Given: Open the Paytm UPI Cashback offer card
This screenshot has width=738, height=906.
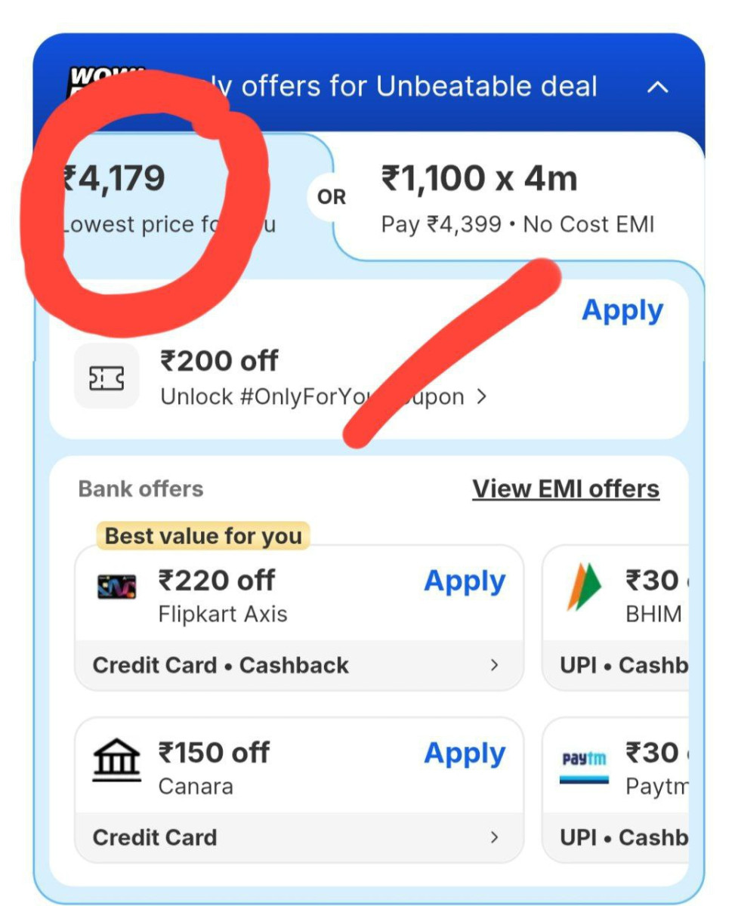Looking at the screenshot, I should pos(616,790).
